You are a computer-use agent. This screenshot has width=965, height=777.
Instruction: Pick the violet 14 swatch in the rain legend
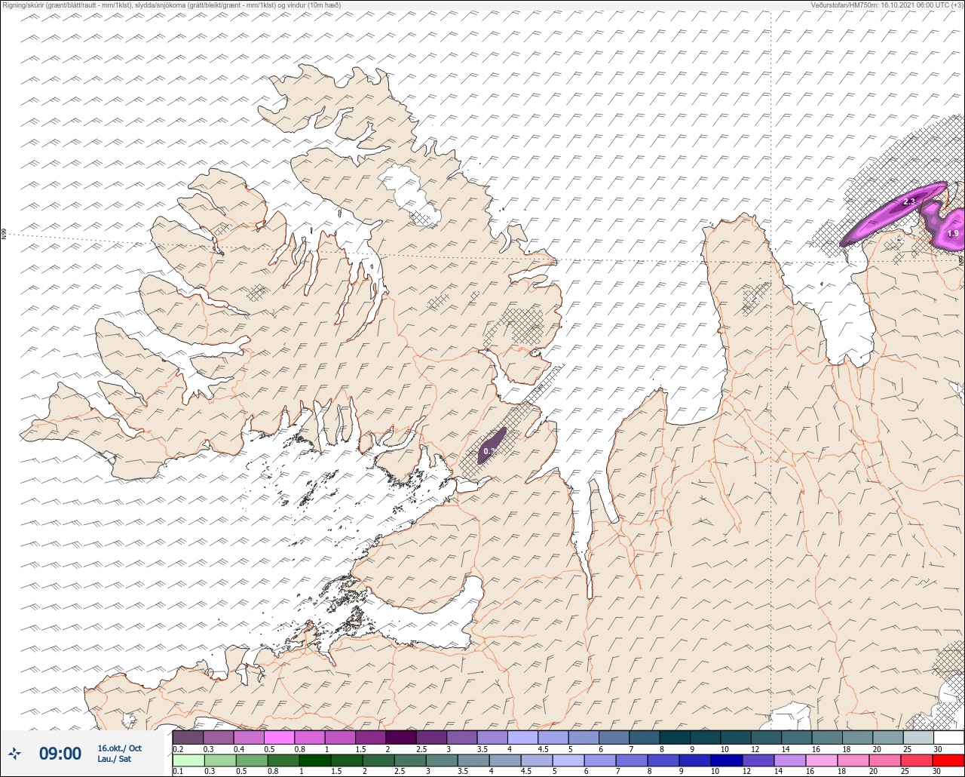(790, 760)
